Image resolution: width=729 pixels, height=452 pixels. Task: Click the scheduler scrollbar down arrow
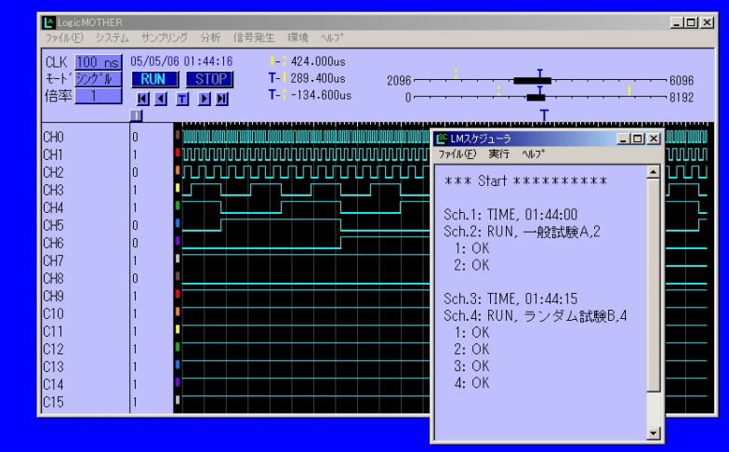click(653, 433)
